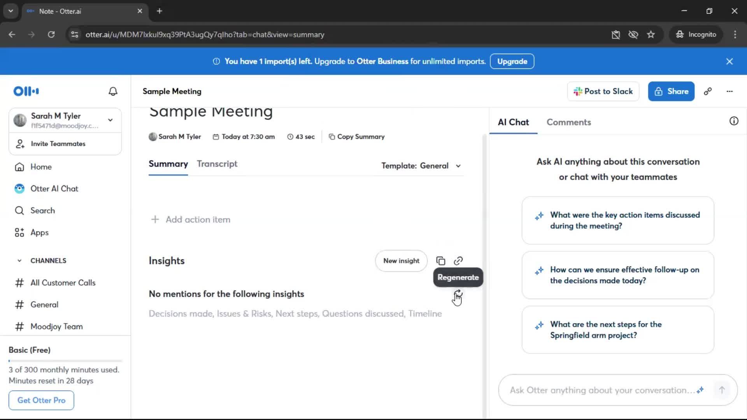Click the Sarah M Tyler author label
The width and height of the screenshot is (747, 420).
[175, 137]
